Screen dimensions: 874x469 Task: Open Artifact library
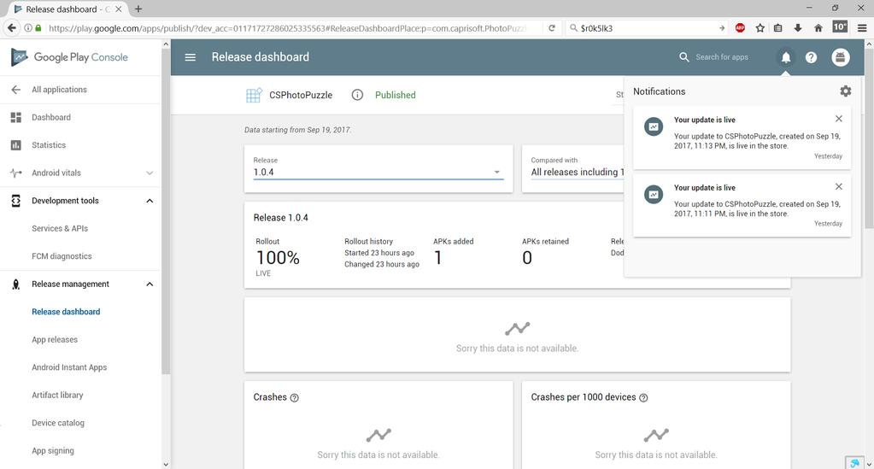[x=57, y=396]
